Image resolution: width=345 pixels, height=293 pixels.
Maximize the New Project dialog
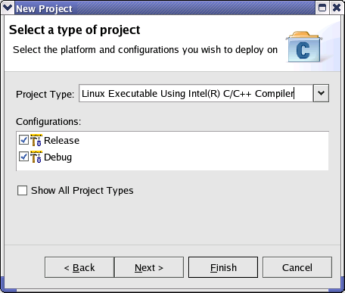322,8
